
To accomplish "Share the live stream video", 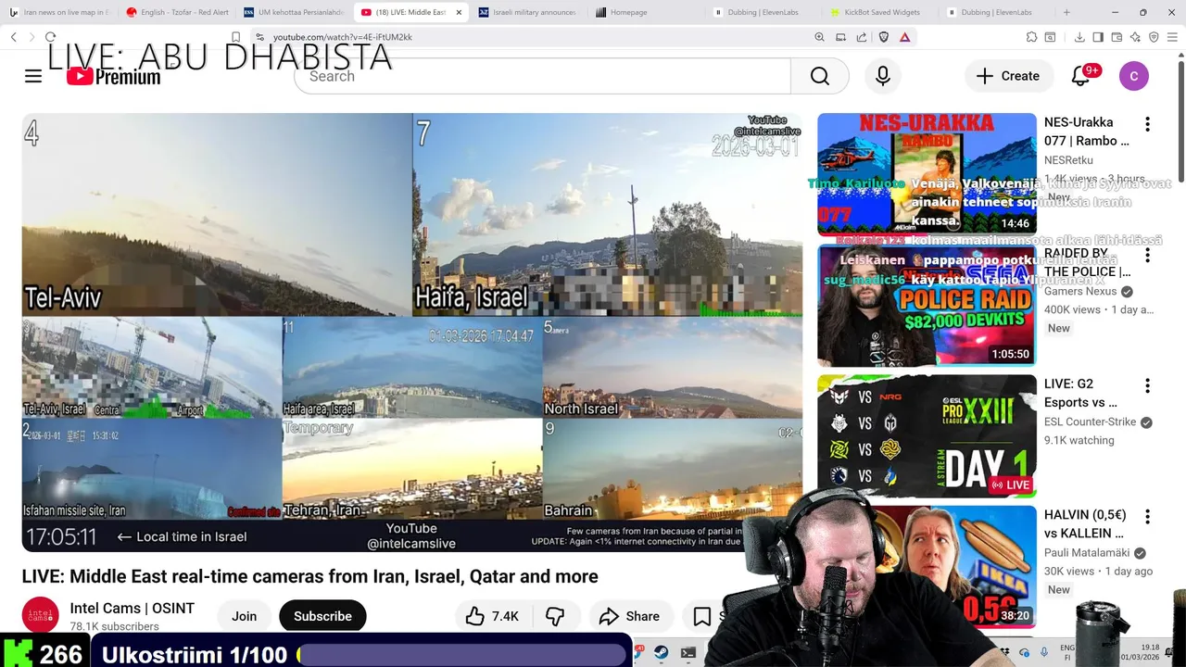I will [x=629, y=616].
